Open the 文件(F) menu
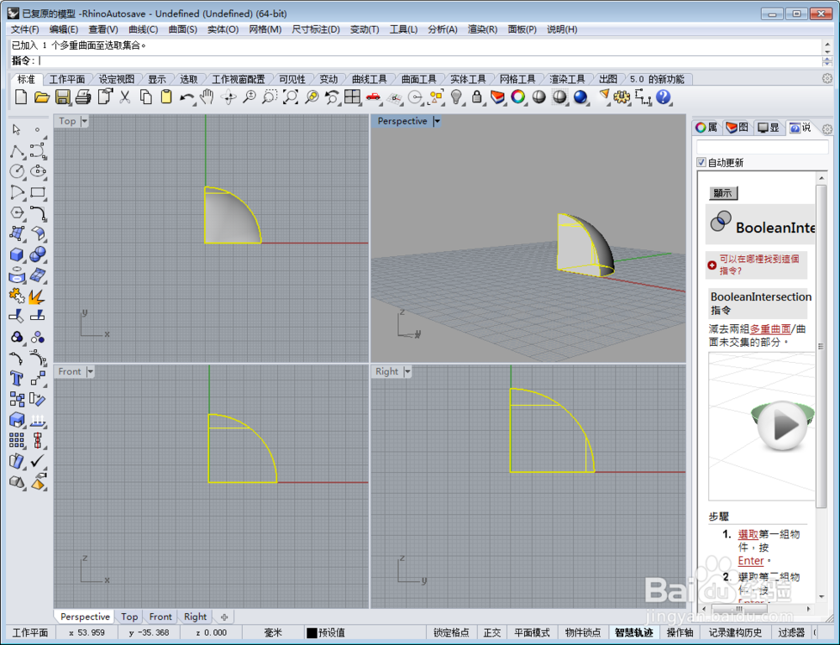This screenshot has height=645, width=840. (24, 29)
